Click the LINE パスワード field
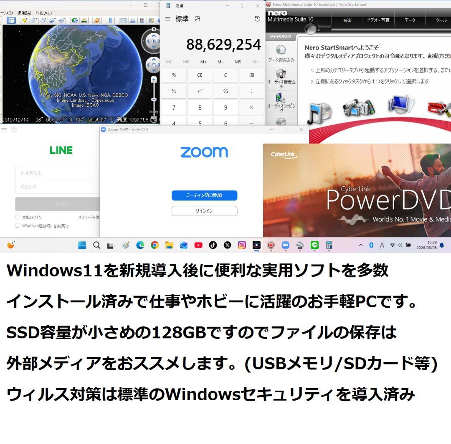 57,187
